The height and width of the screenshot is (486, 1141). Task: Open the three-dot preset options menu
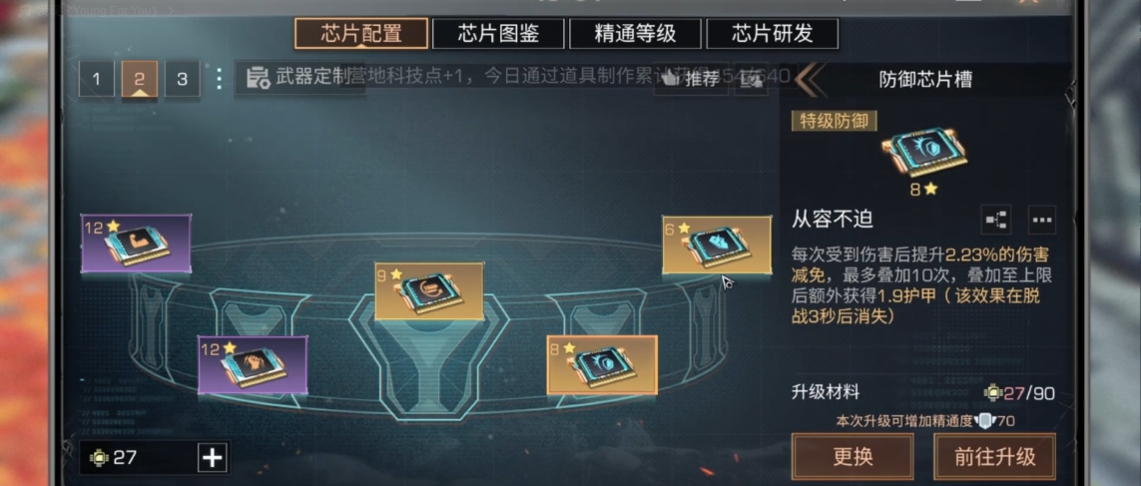pyautogui.click(x=219, y=79)
